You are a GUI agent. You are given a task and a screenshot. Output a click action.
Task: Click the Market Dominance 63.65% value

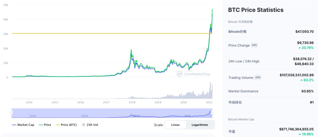click(x=307, y=91)
